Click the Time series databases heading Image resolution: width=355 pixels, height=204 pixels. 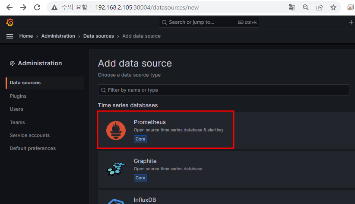coord(128,105)
